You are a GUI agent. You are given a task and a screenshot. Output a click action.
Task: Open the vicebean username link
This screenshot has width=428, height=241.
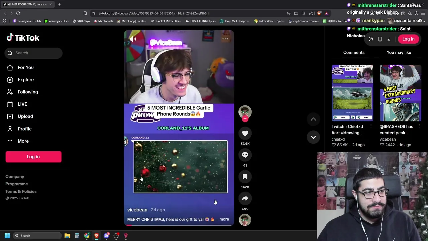click(137, 210)
